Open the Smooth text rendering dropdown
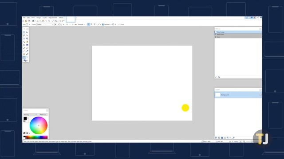Image resolution: width=284 pixels, height=159 pixels. pos(82,24)
